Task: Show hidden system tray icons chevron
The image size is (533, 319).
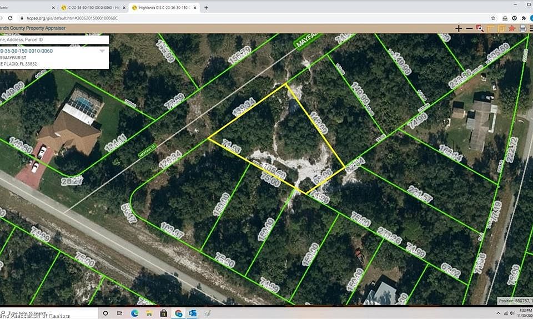Action: (x=499, y=313)
